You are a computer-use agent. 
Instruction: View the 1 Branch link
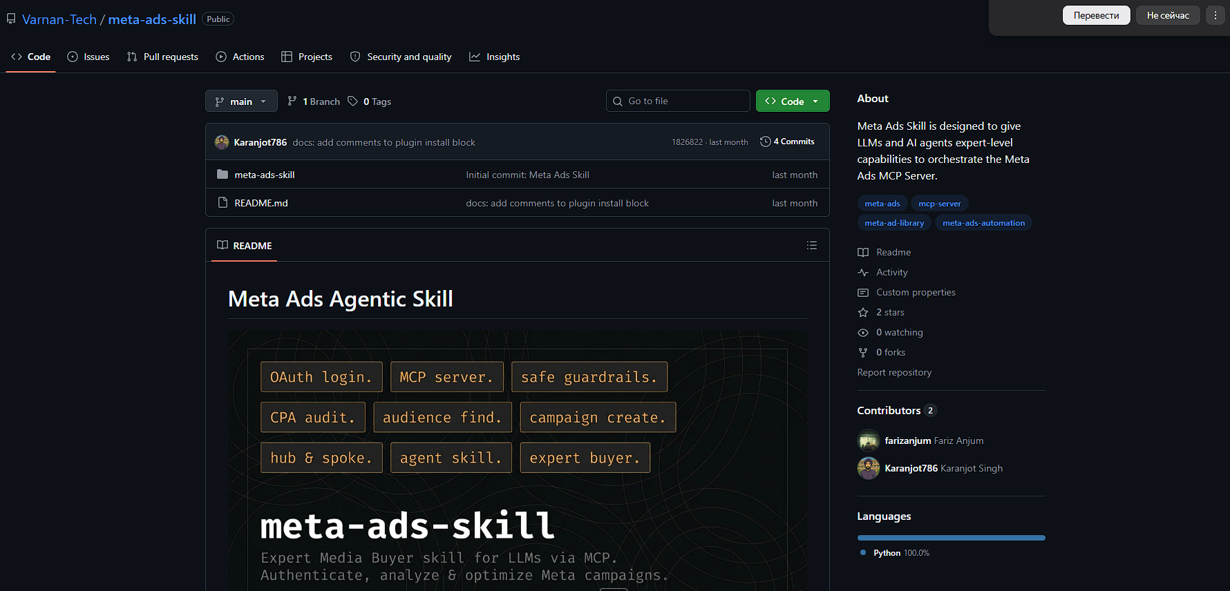point(314,101)
